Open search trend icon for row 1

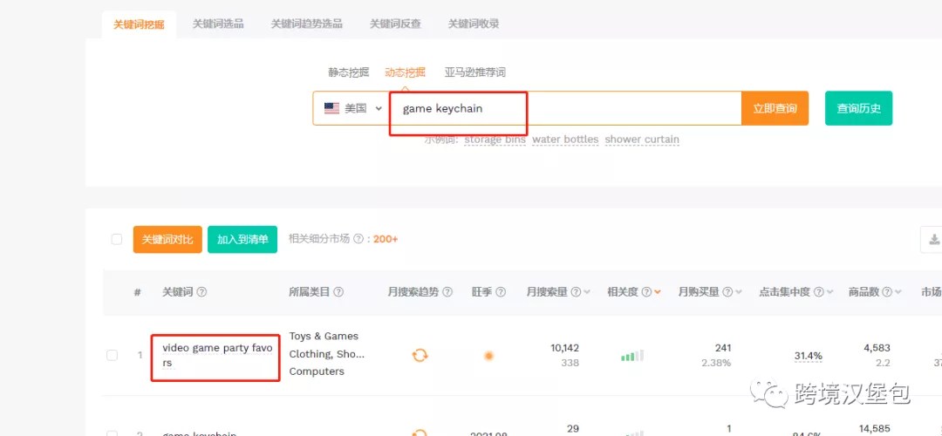pos(420,355)
